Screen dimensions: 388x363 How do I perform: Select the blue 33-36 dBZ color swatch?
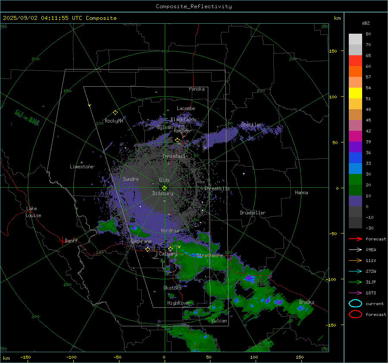[355, 158]
